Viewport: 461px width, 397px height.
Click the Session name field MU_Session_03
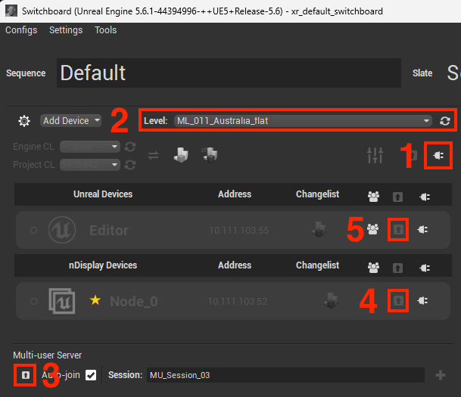(x=285, y=375)
